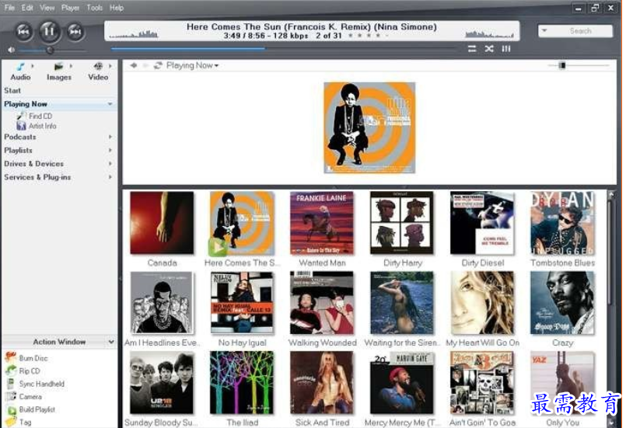Viewport: 626px width, 428px height.
Task: Open the equalizer bars icon
Action: (506, 49)
